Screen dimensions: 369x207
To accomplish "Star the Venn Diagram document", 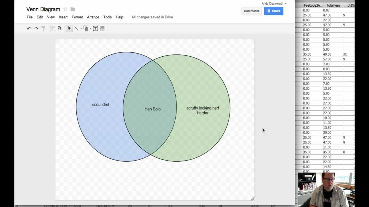I will pyautogui.click(x=65, y=9).
